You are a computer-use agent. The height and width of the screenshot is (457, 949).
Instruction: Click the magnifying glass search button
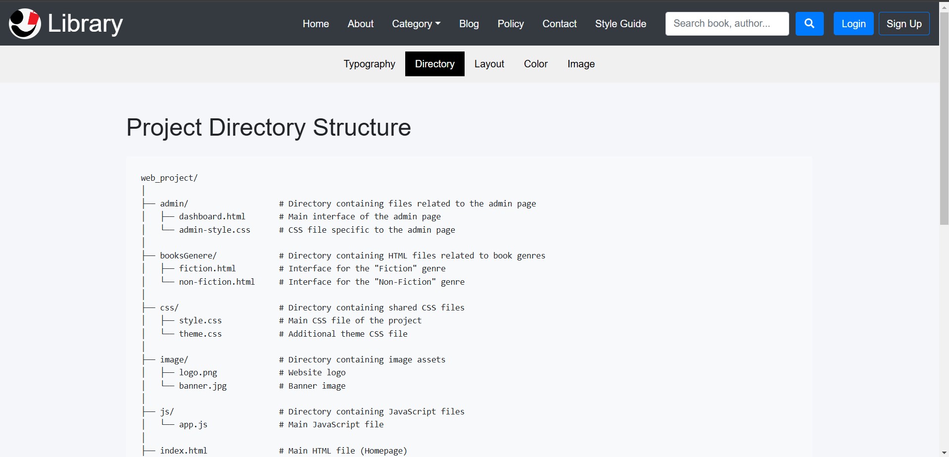point(809,24)
